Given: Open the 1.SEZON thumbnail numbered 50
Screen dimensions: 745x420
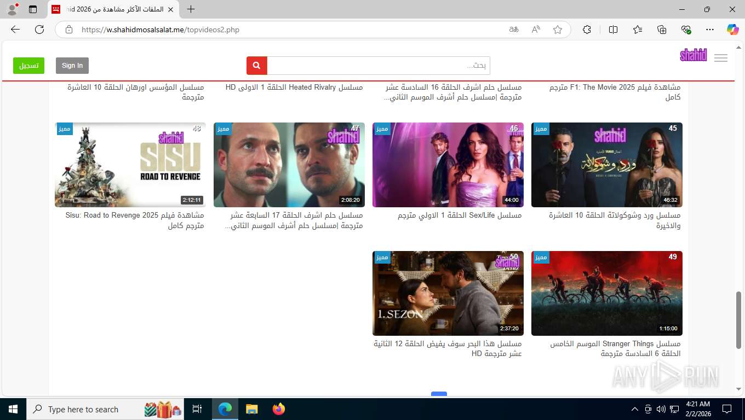Looking at the screenshot, I should (x=448, y=293).
